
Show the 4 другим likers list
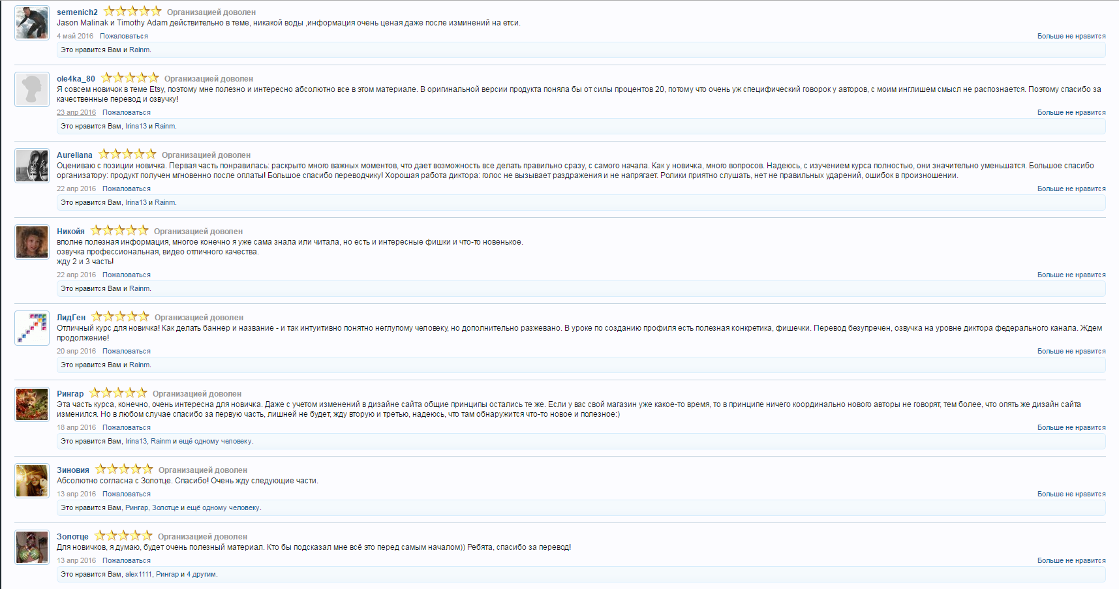tap(202, 575)
